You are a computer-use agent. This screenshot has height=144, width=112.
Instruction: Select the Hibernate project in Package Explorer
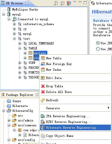tap(20, 106)
